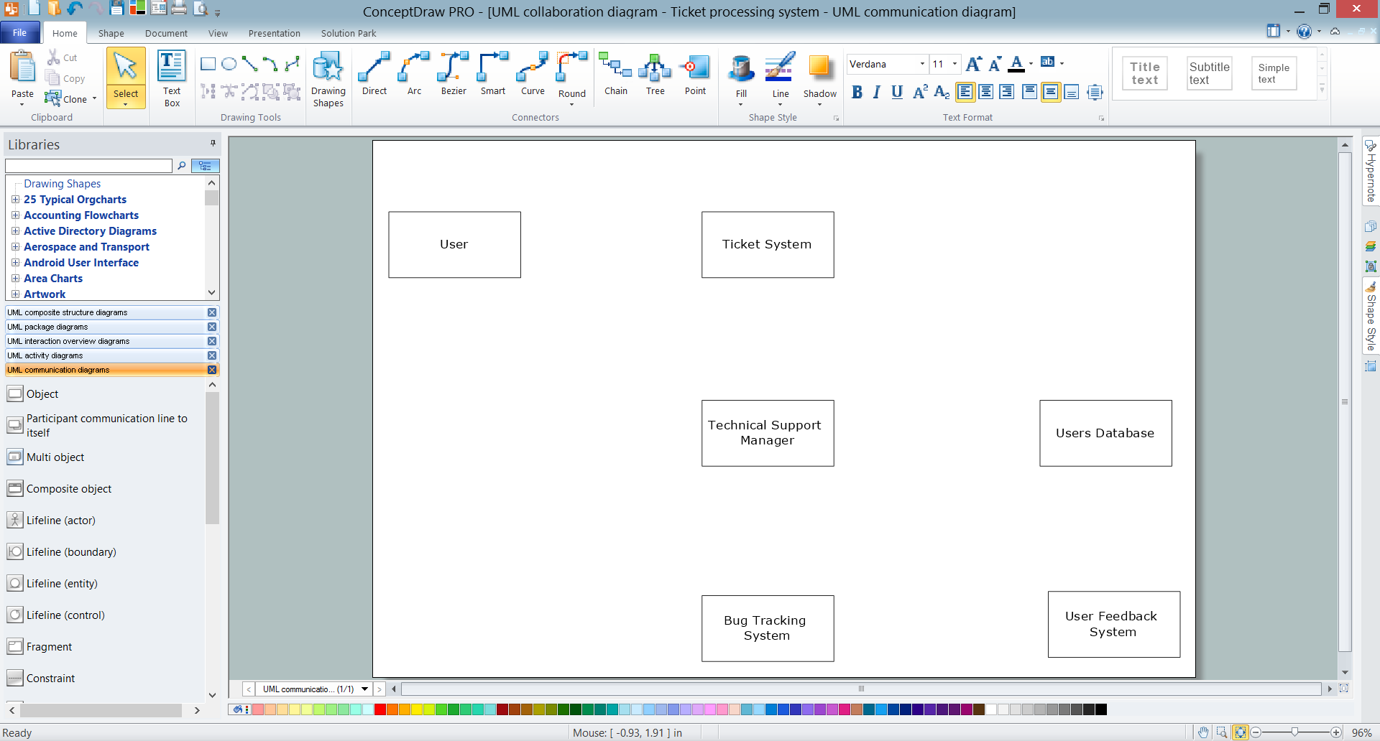
Task: Toggle italic text formatting
Action: [x=877, y=92]
